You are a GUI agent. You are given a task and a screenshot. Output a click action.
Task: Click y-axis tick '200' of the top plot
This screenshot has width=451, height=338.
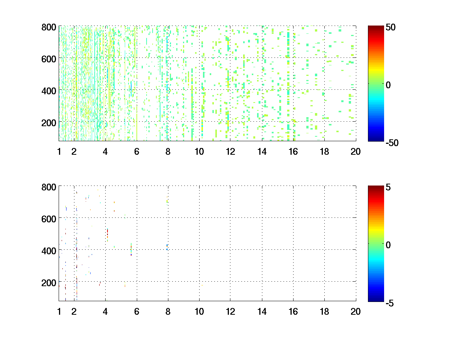(49, 122)
